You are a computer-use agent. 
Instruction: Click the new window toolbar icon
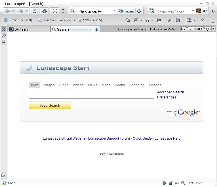[148, 20]
